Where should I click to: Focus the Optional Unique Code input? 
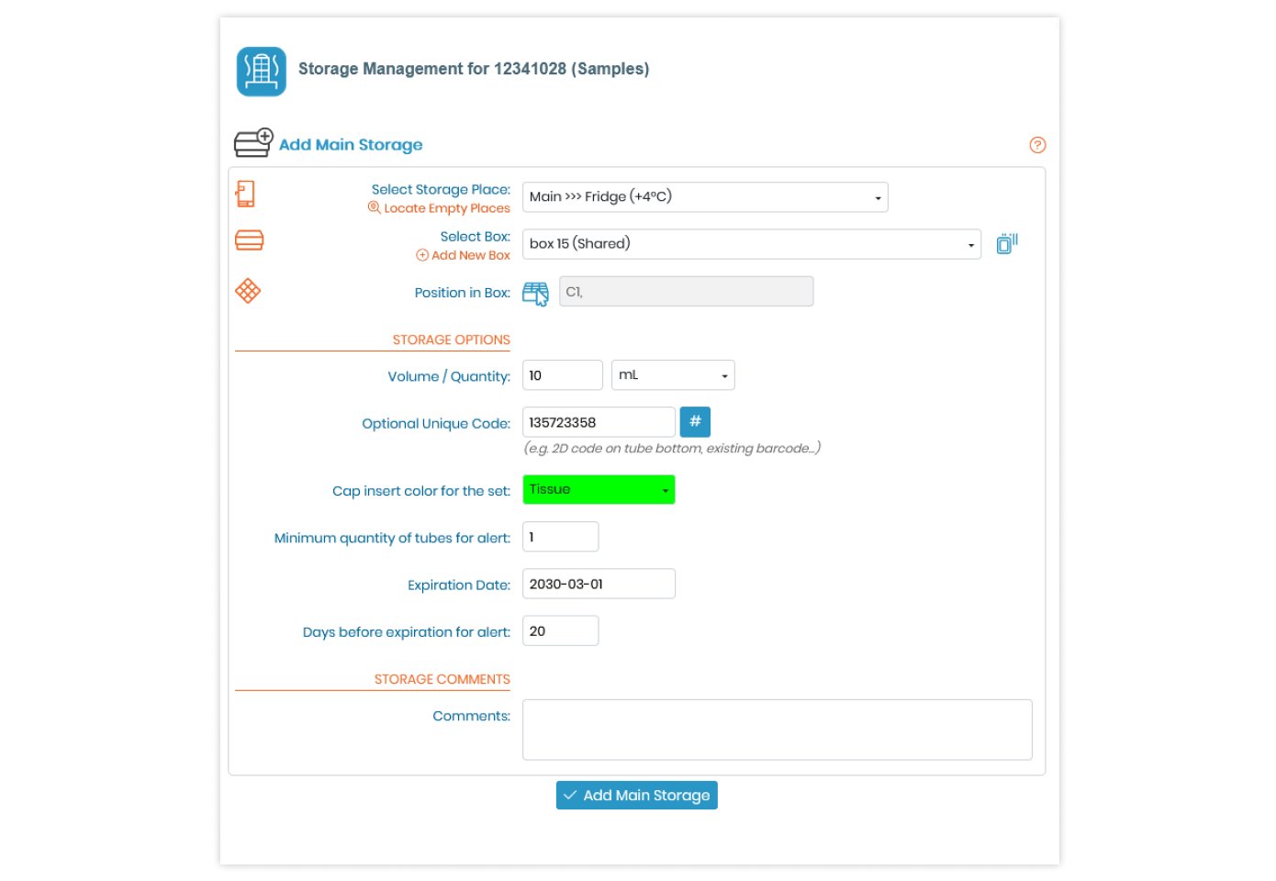pyautogui.click(x=599, y=422)
